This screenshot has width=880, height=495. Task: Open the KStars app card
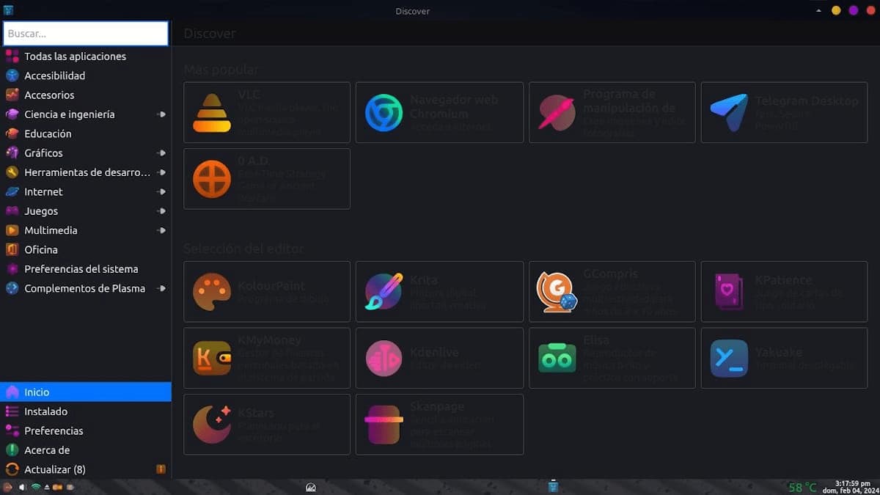coord(267,425)
